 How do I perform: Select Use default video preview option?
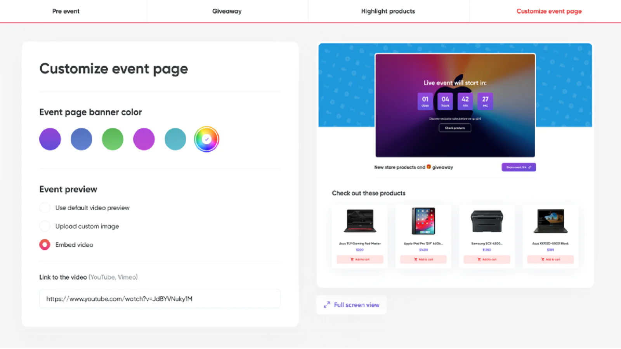click(x=45, y=208)
